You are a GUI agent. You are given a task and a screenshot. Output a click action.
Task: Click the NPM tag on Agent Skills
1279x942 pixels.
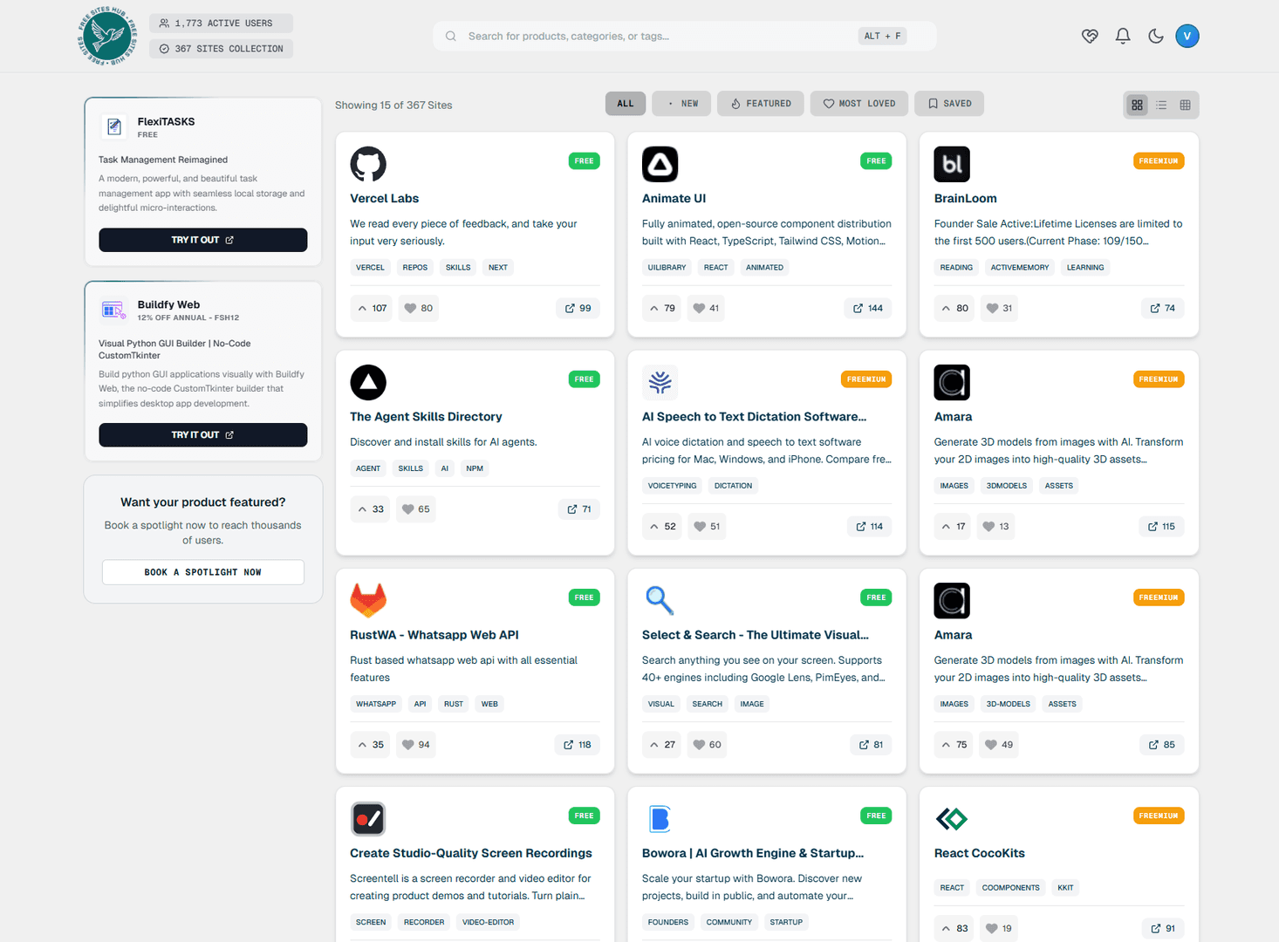(475, 468)
